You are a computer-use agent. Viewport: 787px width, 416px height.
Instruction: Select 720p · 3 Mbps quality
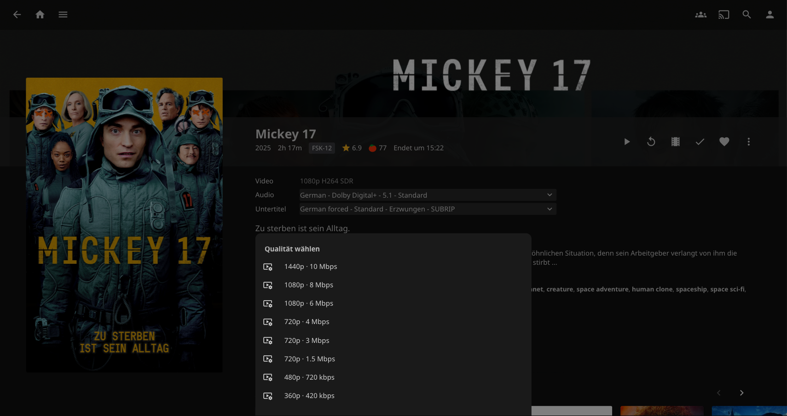393,341
